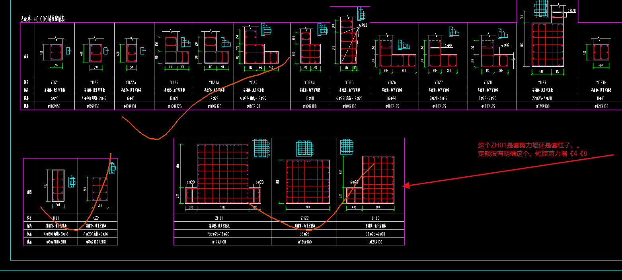Pick the ZHZ3 section drawing
Image resolution: width=622 pixels, height=280 pixels.
[x=370, y=180]
